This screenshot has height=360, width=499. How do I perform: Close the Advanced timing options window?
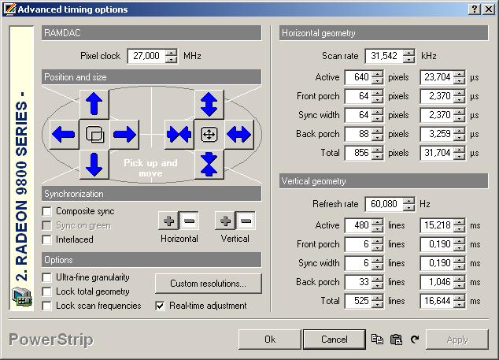(489, 9)
